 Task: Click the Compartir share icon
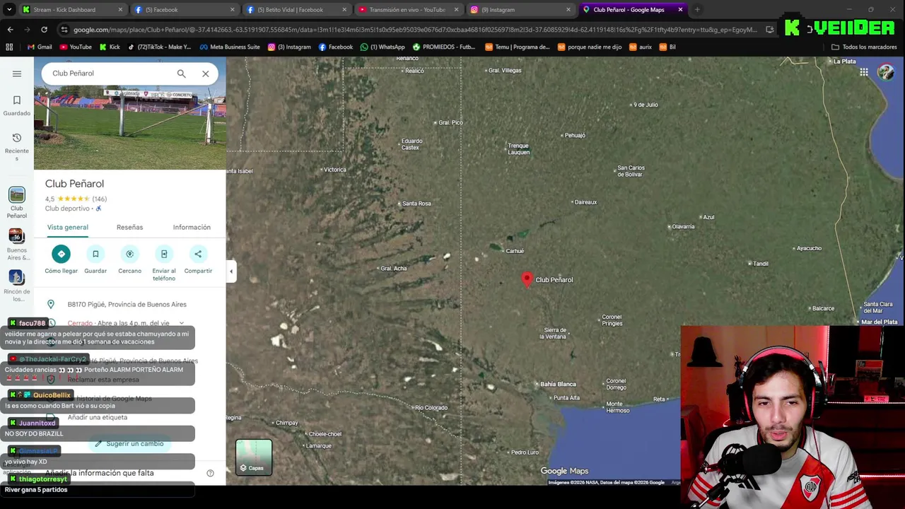tap(198, 254)
